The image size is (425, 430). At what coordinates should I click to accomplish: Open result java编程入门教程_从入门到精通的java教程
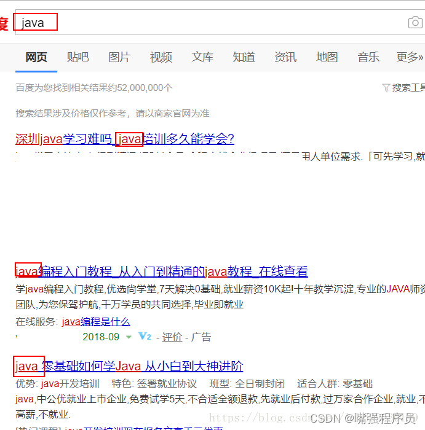161,272
